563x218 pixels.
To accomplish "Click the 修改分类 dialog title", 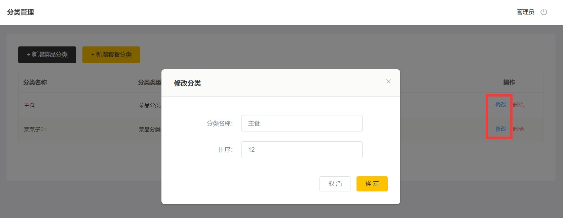I will pos(187,83).
